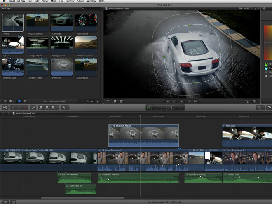Click the Connect clip edit button
The height and width of the screenshot is (204, 272).
pyautogui.click(x=41, y=108)
